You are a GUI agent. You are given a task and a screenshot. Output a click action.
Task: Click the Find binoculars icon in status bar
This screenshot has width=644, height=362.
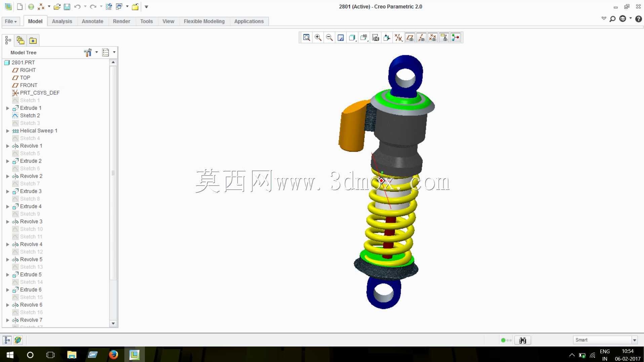(x=523, y=340)
